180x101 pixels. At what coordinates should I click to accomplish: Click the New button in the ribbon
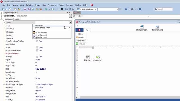click(x=80, y=34)
